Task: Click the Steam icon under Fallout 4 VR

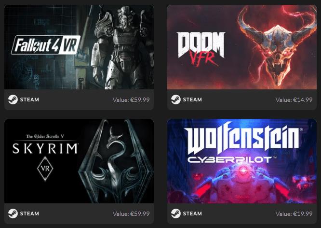Action: (13, 100)
